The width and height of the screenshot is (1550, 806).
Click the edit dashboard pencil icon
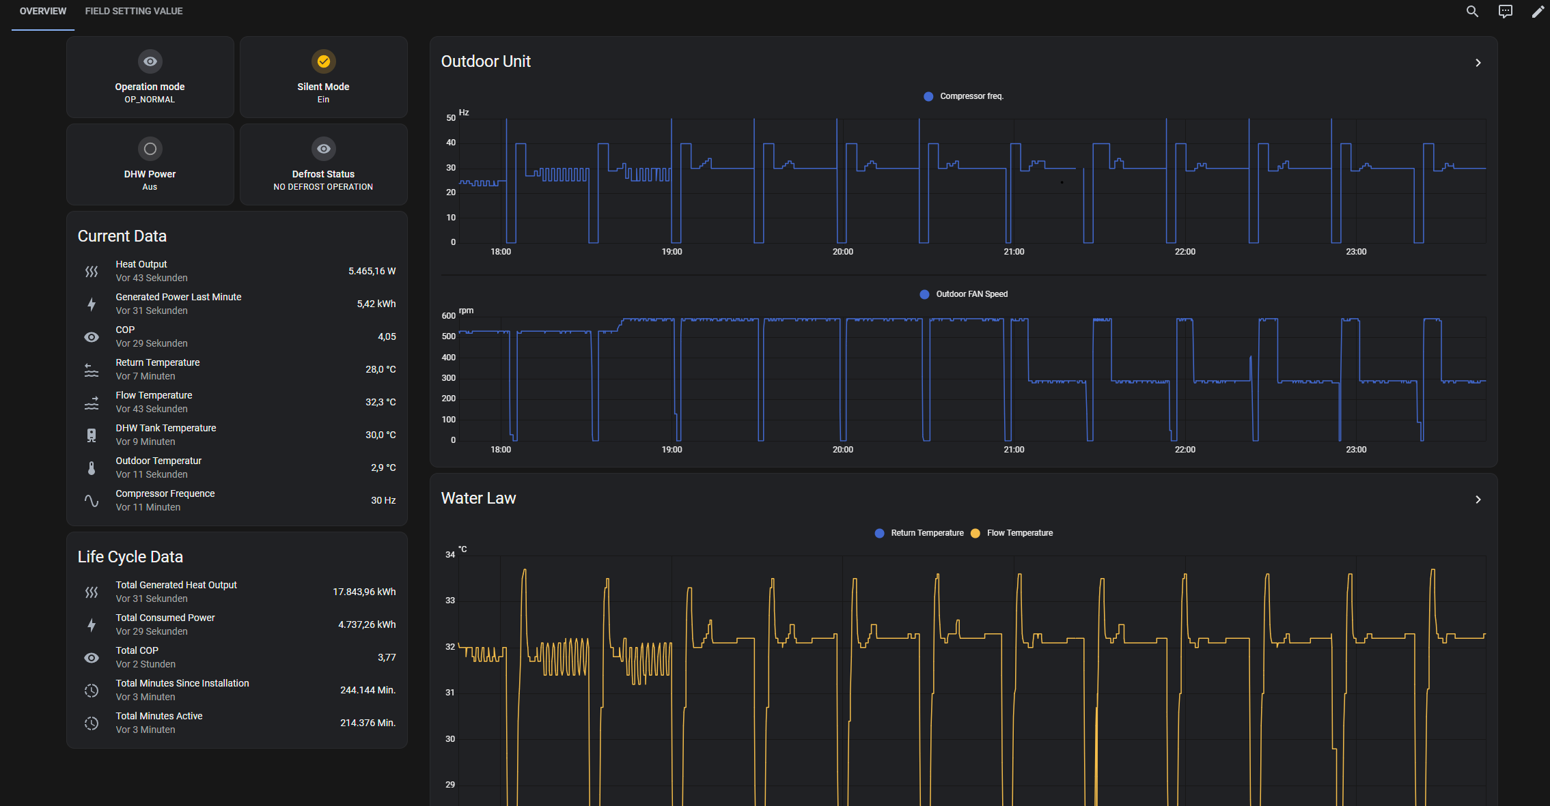1537,12
